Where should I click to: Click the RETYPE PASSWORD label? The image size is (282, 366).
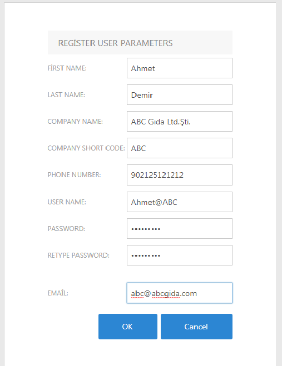click(78, 255)
